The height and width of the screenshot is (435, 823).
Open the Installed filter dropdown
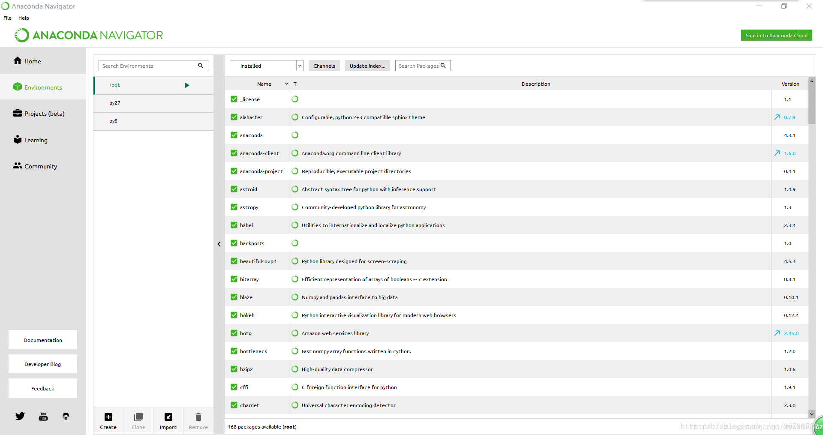[x=267, y=66]
